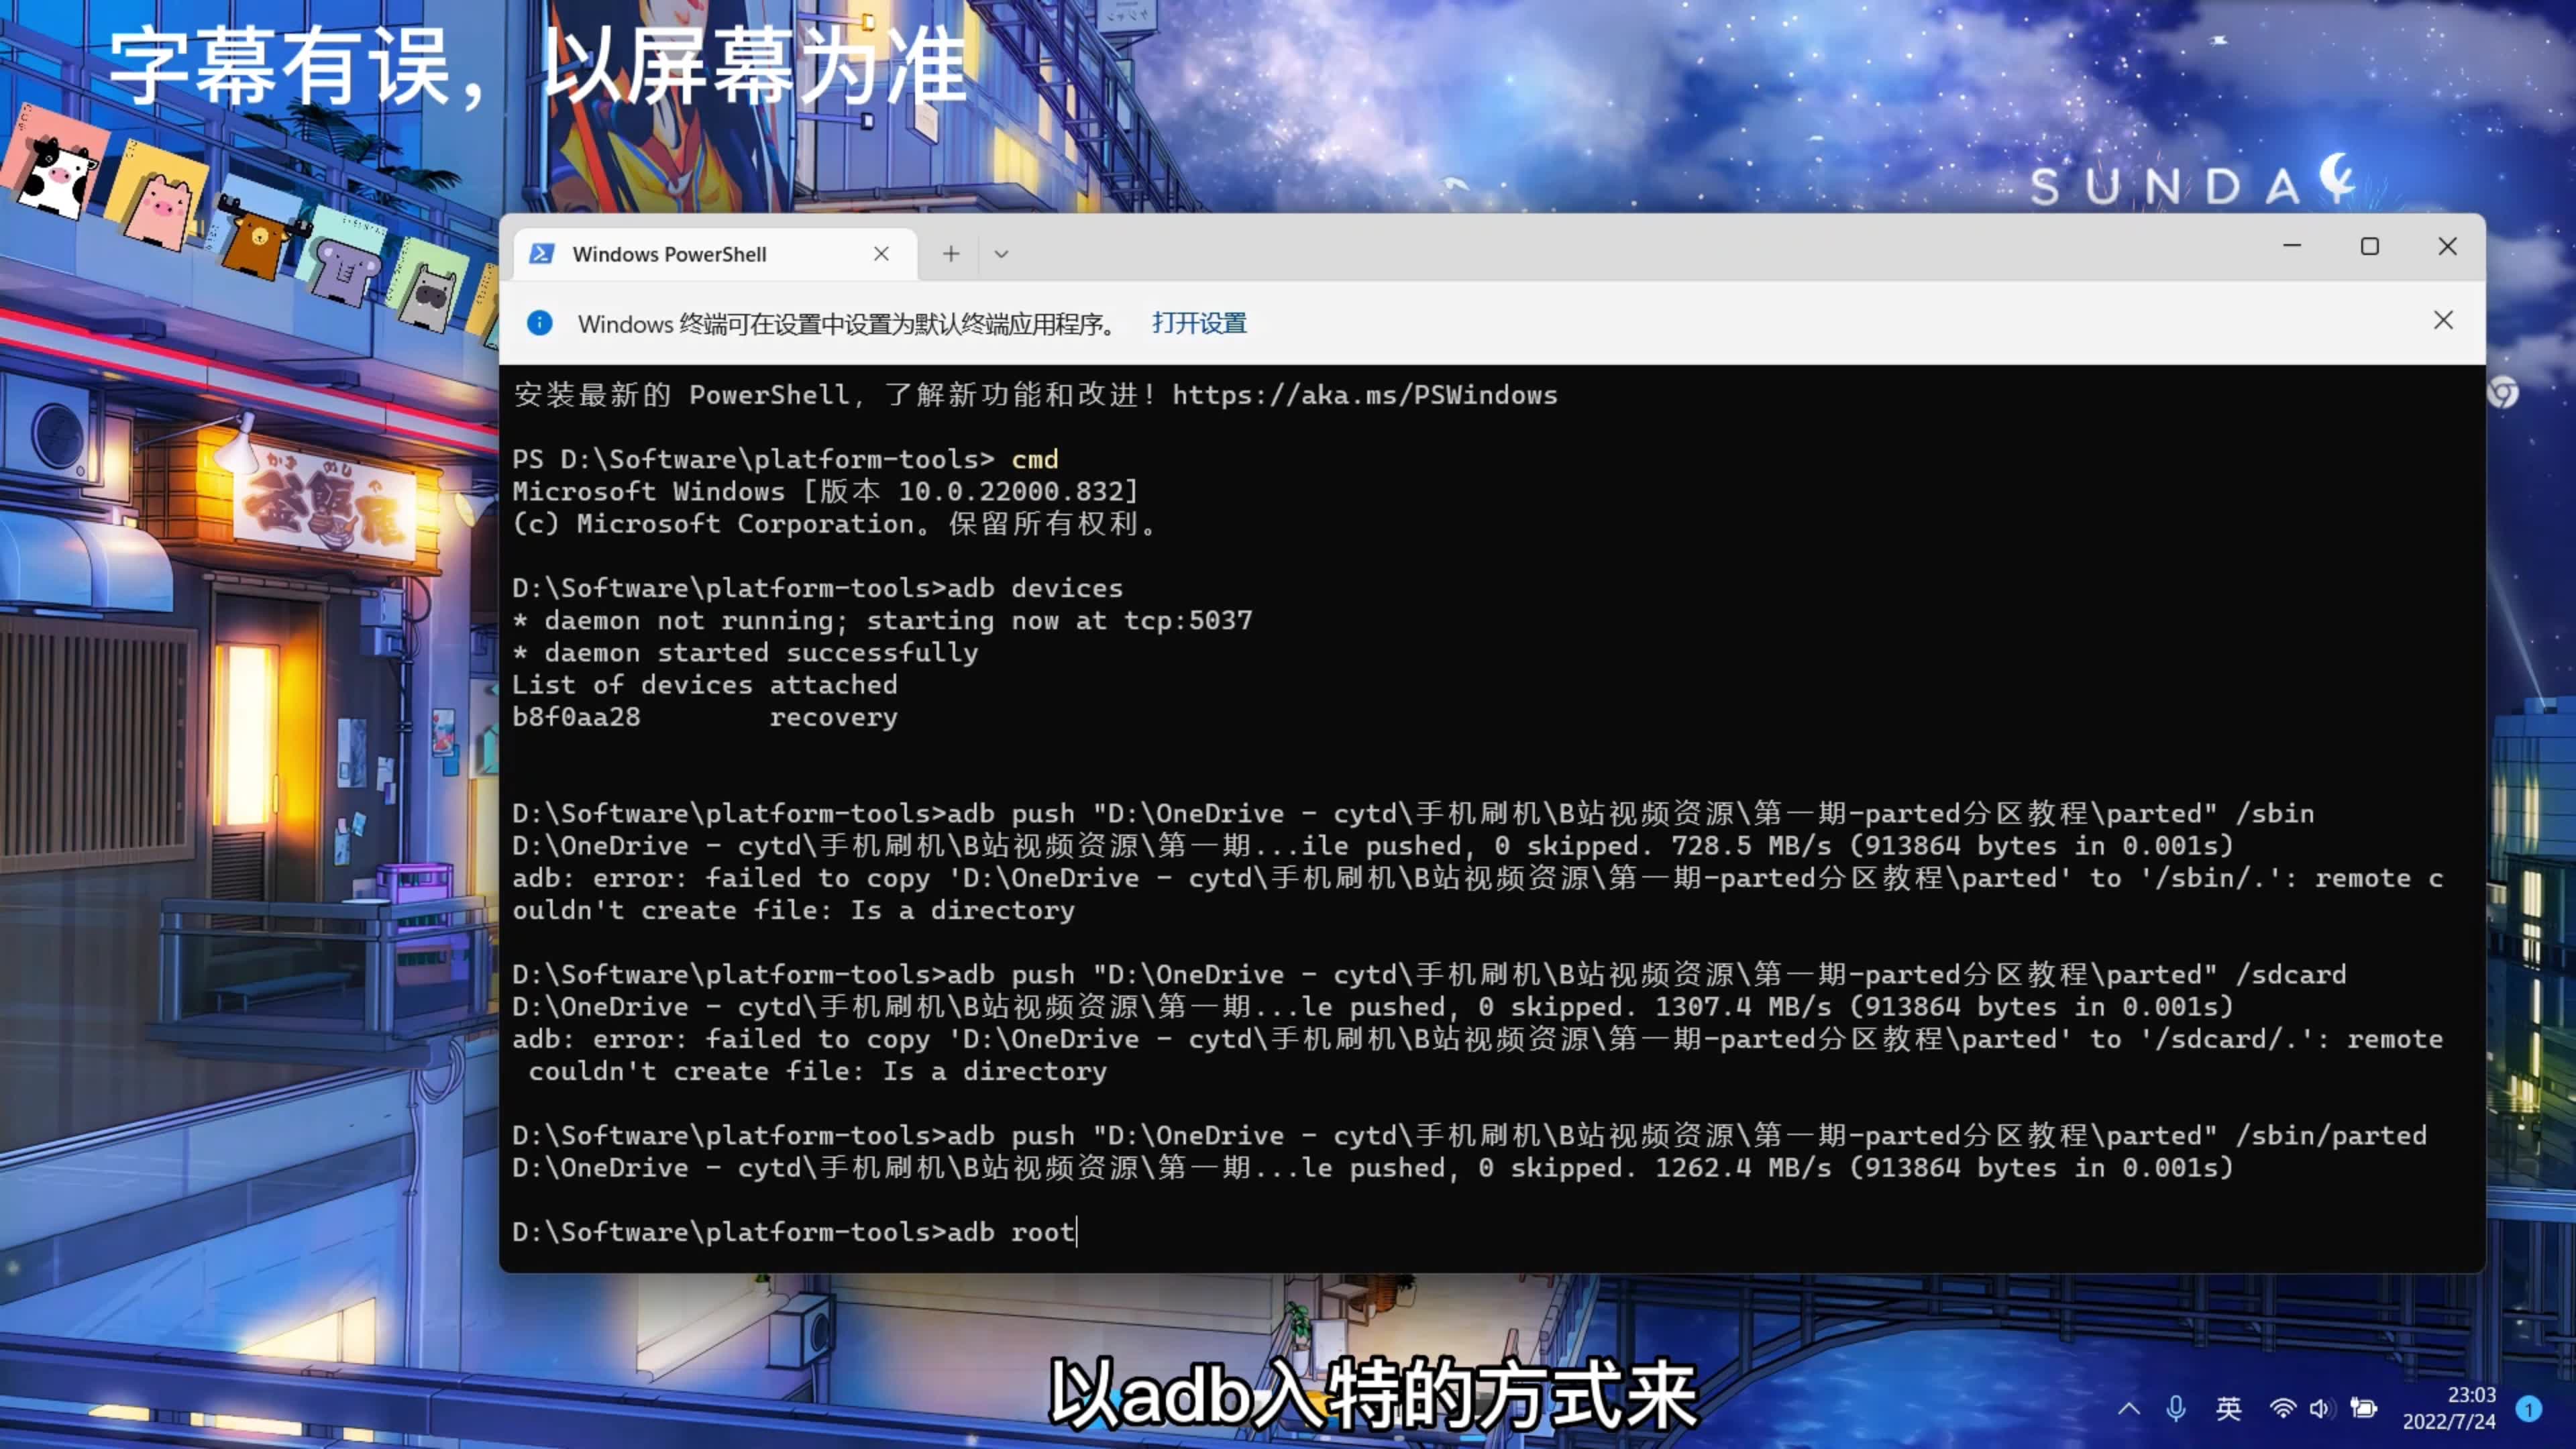Image resolution: width=2576 pixels, height=1449 pixels.
Task: Open Wi-Fi network tray icon
Action: (2282, 1409)
